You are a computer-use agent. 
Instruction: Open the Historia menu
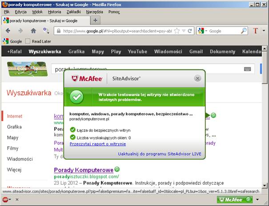point(55,12)
